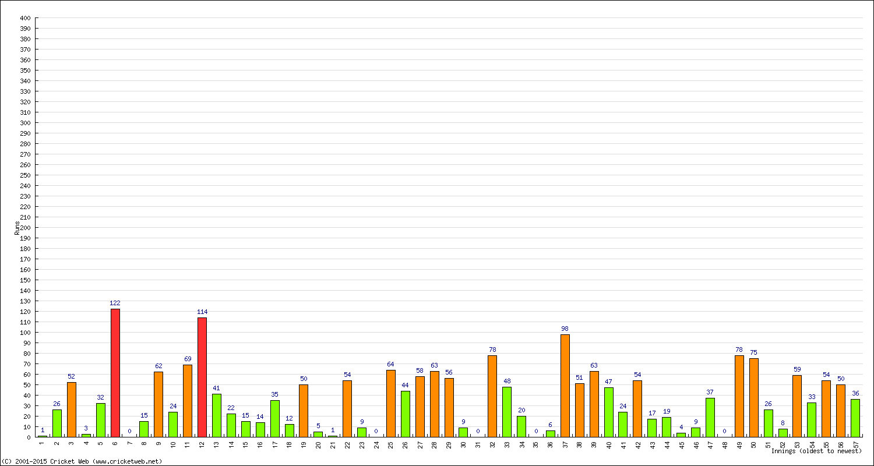
Task: Click the green bar for innings 33
Action: coord(507,412)
